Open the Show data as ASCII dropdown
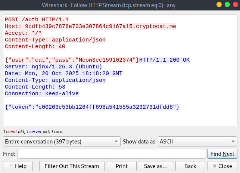Viewport: 240px width, 173px height. click(x=197, y=142)
